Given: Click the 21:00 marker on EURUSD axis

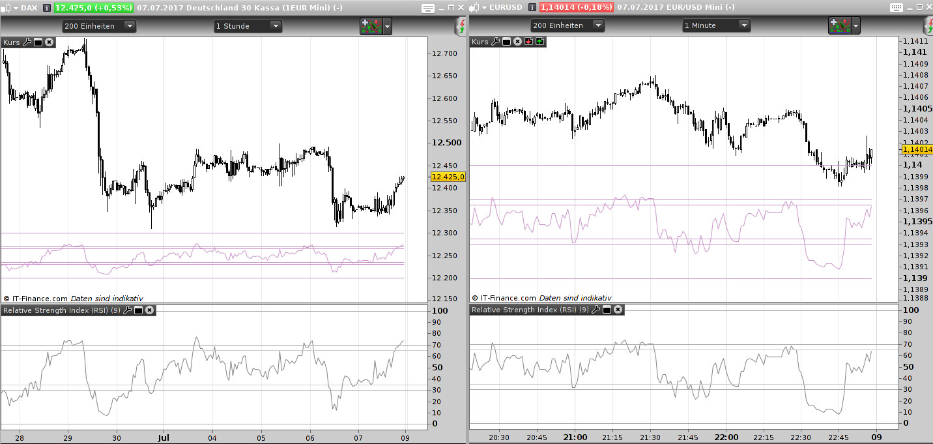Looking at the screenshot, I should coord(575,437).
